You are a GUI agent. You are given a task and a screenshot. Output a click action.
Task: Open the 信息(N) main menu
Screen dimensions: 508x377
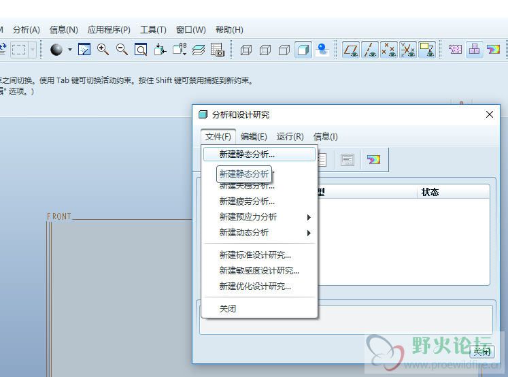coord(63,30)
